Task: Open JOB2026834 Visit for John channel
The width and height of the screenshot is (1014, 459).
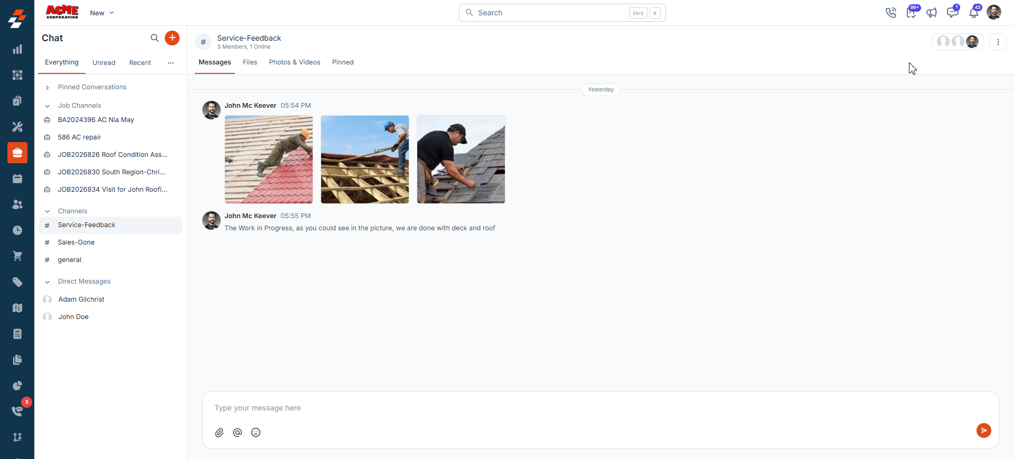Action: [x=111, y=190]
